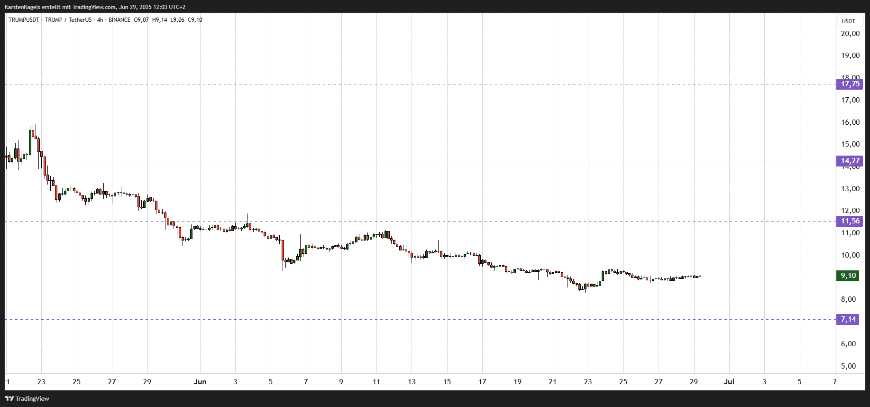Click the 15,00 price axis value
The height and width of the screenshot is (407, 870).
[850, 144]
